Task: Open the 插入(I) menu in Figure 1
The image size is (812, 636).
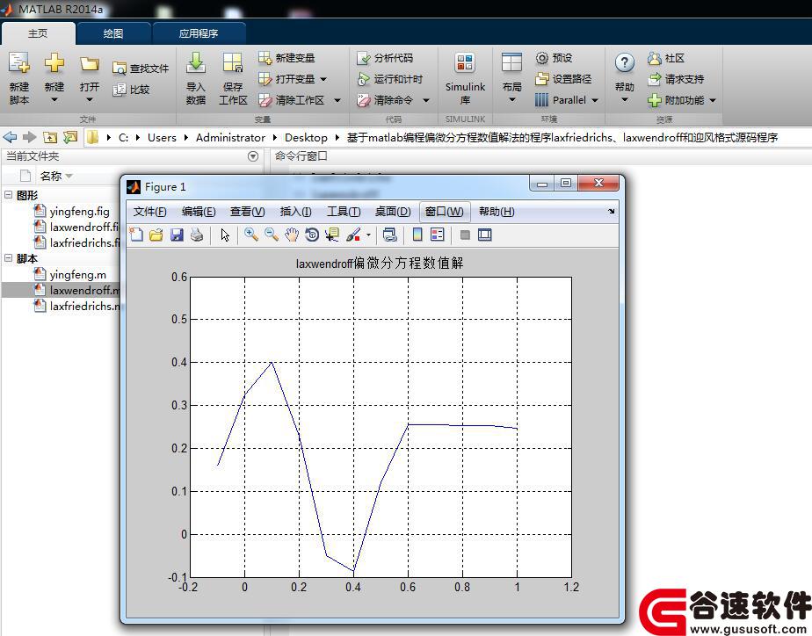Action: tap(295, 212)
